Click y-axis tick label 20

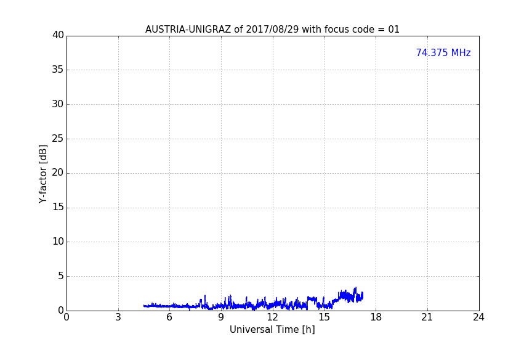(58, 173)
